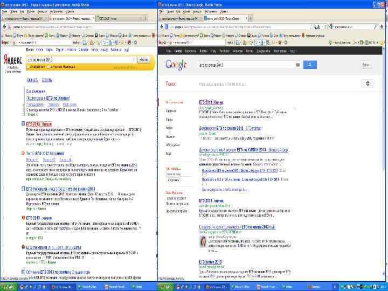Image resolution: width=388 pixels, height=291 pixels.
Task: Click the Start button on the right taskbar
Action: [166, 287]
